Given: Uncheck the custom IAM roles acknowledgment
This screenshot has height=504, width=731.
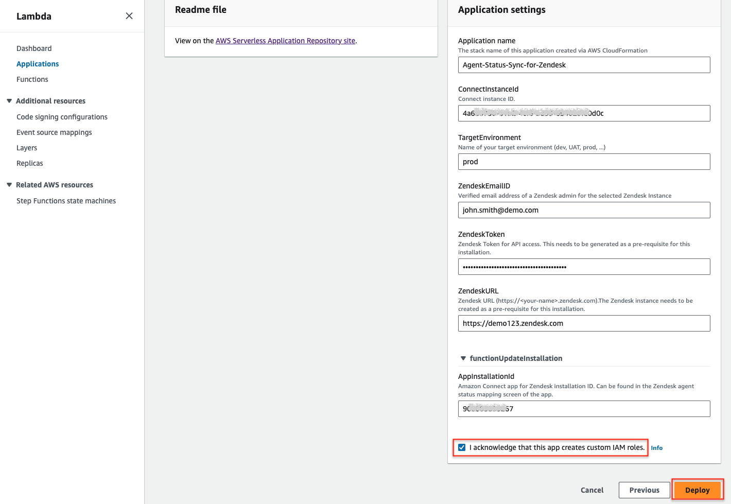Looking at the screenshot, I should tap(462, 447).
